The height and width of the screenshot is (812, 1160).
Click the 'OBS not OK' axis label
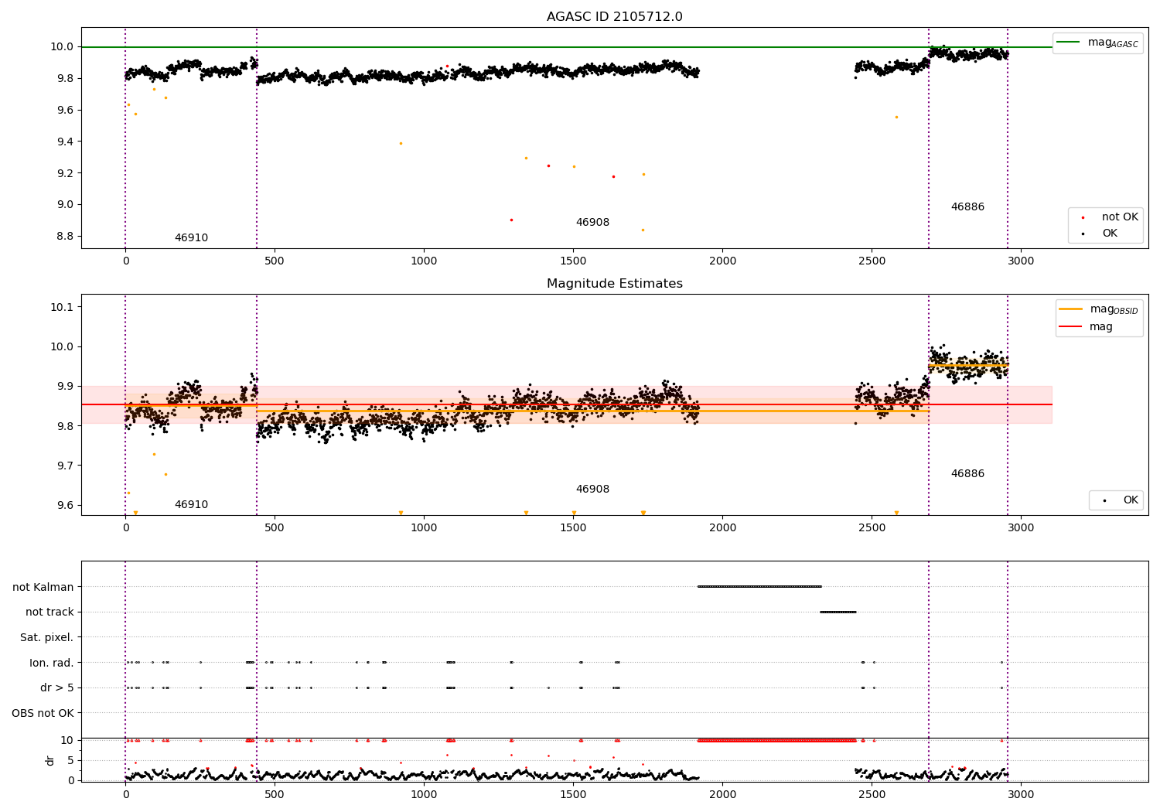point(43,713)
